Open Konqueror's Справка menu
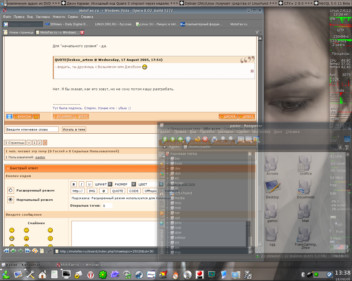 292,132
